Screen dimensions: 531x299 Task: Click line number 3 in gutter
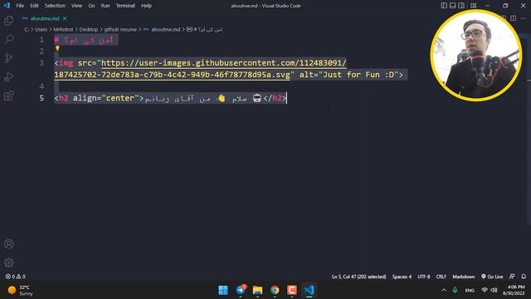pyautogui.click(x=41, y=63)
